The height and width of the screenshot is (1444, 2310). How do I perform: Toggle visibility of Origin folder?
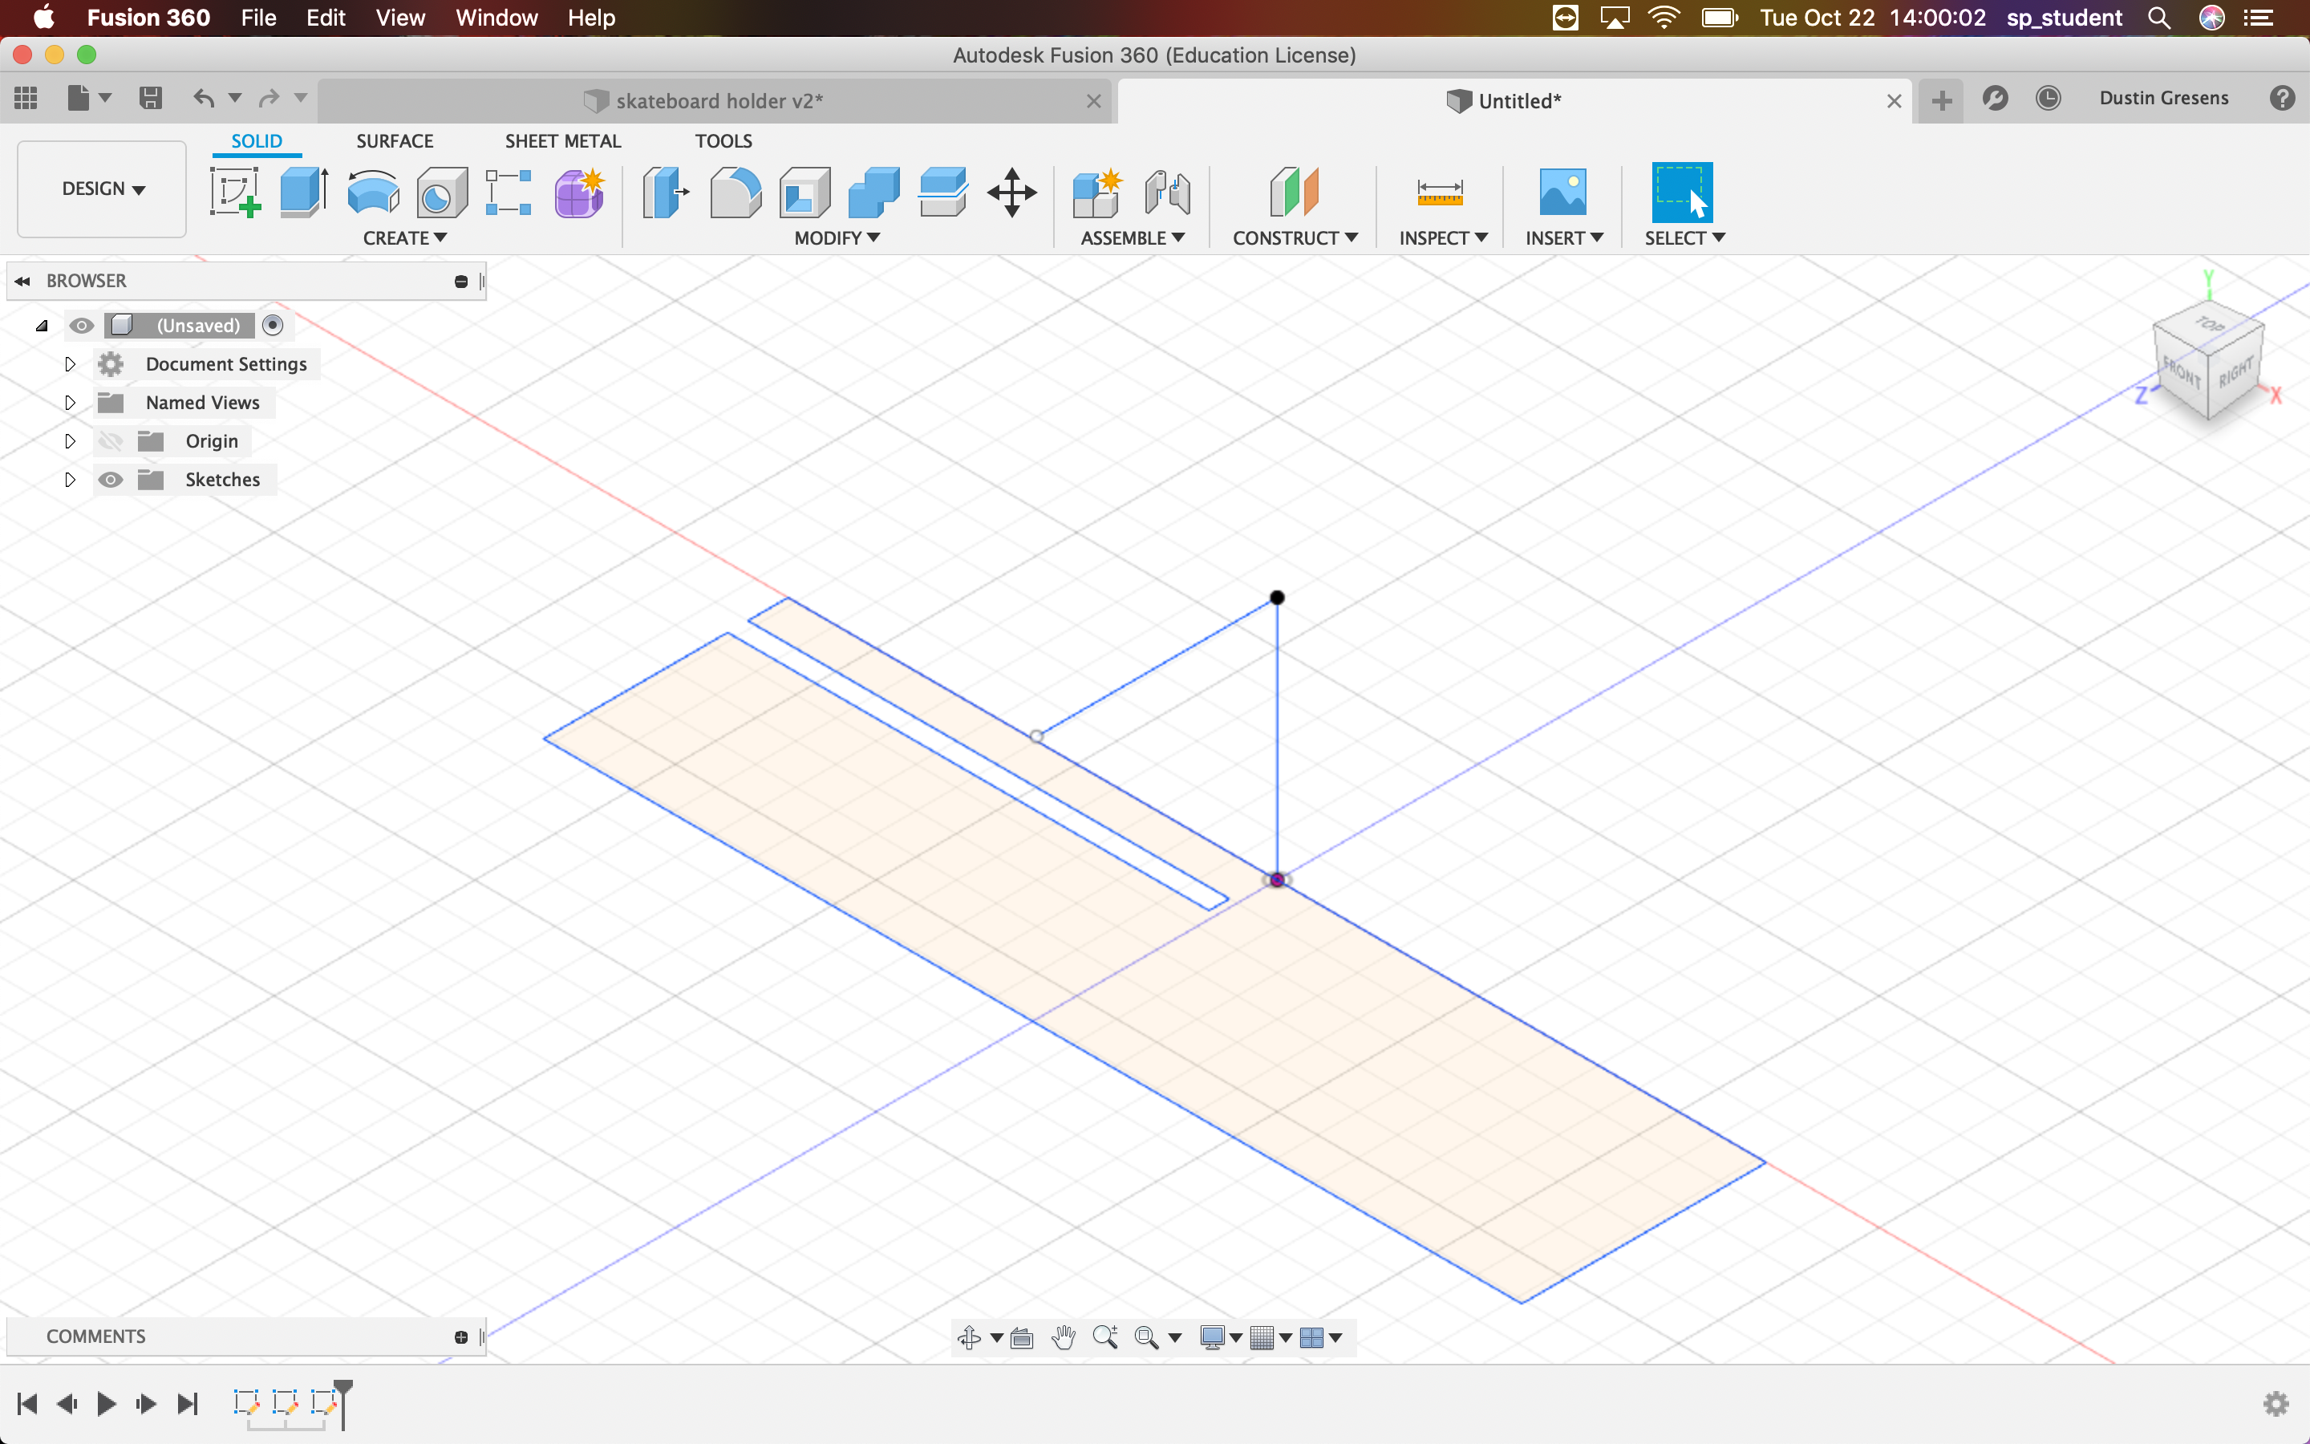111,439
